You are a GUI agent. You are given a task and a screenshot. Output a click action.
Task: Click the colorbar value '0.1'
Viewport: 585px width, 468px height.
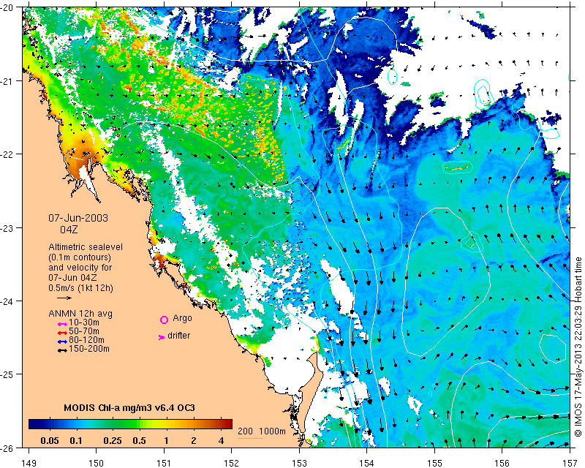click(76, 441)
